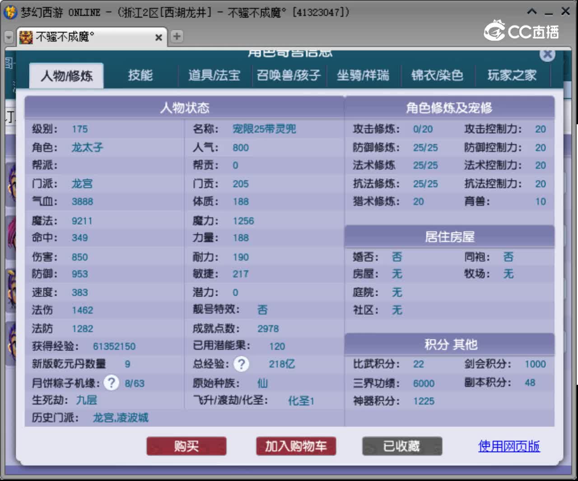This screenshot has height=481, width=578.
Task: Close the 不骚不成魔° tab
Action: tap(158, 37)
